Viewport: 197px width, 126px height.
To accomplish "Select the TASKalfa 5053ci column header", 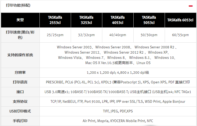I will (149, 20).
